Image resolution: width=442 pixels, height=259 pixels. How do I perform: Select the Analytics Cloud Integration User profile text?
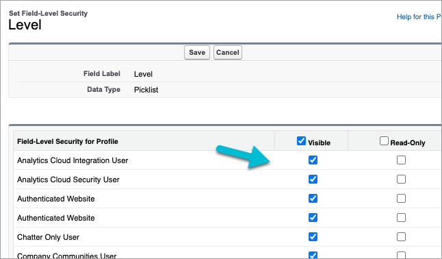click(x=73, y=160)
